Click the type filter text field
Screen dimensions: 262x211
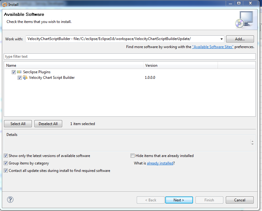(130, 56)
